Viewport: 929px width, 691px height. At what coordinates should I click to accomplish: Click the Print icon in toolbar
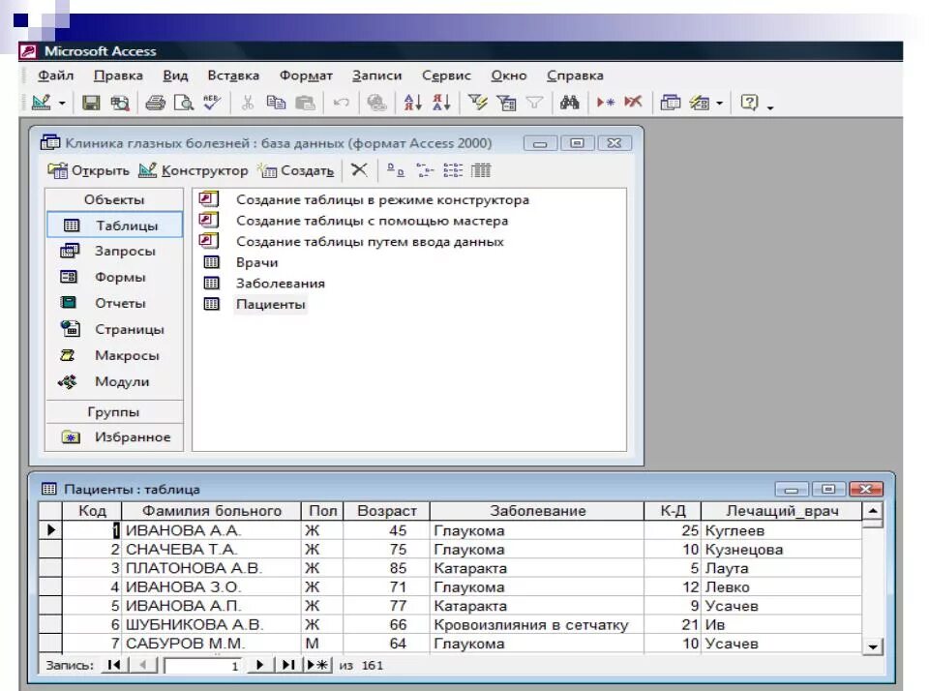click(155, 103)
